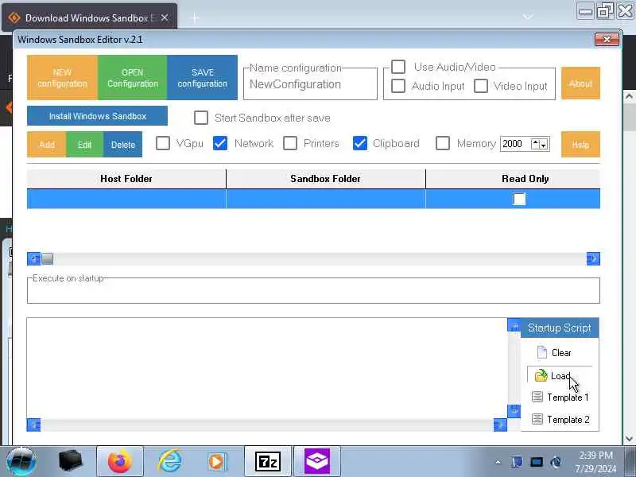Tick the Audio Input checkbox
Screen dimensions: 636x477
click(398, 86)
